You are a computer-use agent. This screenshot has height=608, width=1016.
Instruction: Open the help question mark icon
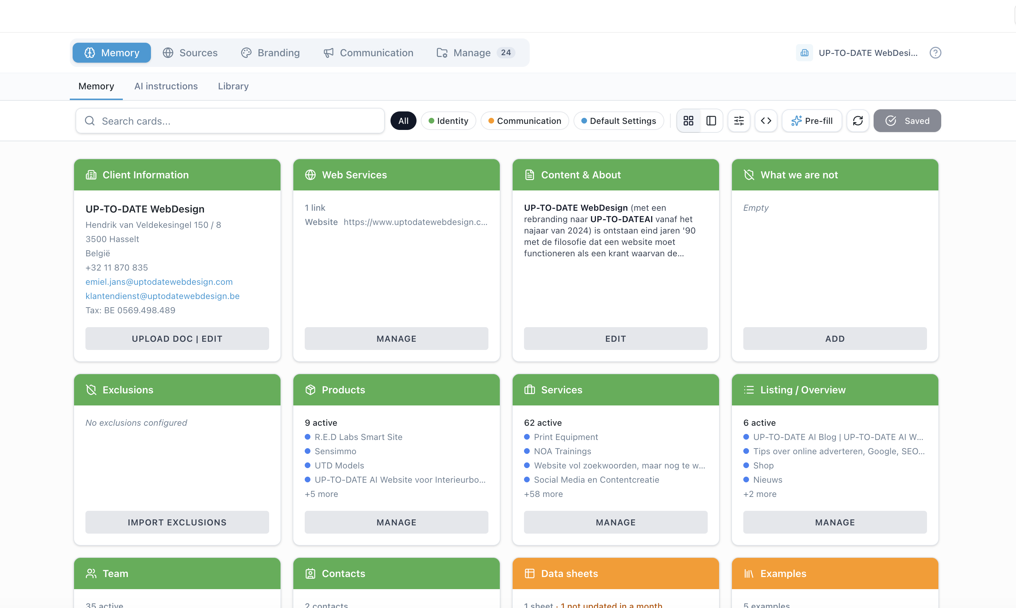tap(935, 53)
